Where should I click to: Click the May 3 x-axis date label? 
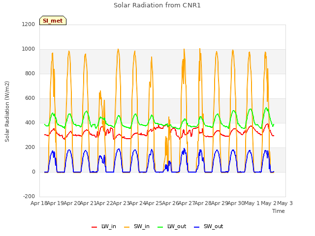(285, 203)
